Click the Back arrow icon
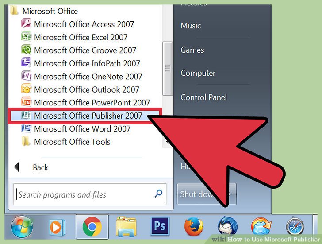Viewport: 322px width, 244px height. click(17, 167)
